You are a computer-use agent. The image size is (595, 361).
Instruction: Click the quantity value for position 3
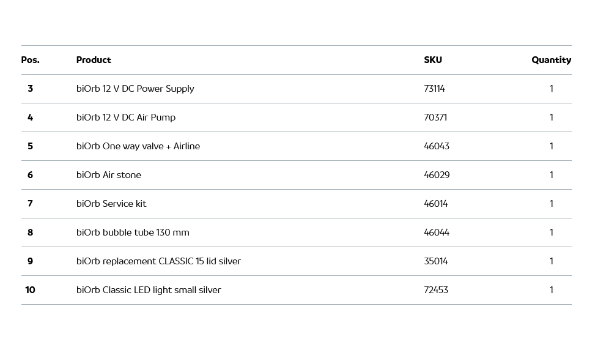tap(551, 89)
